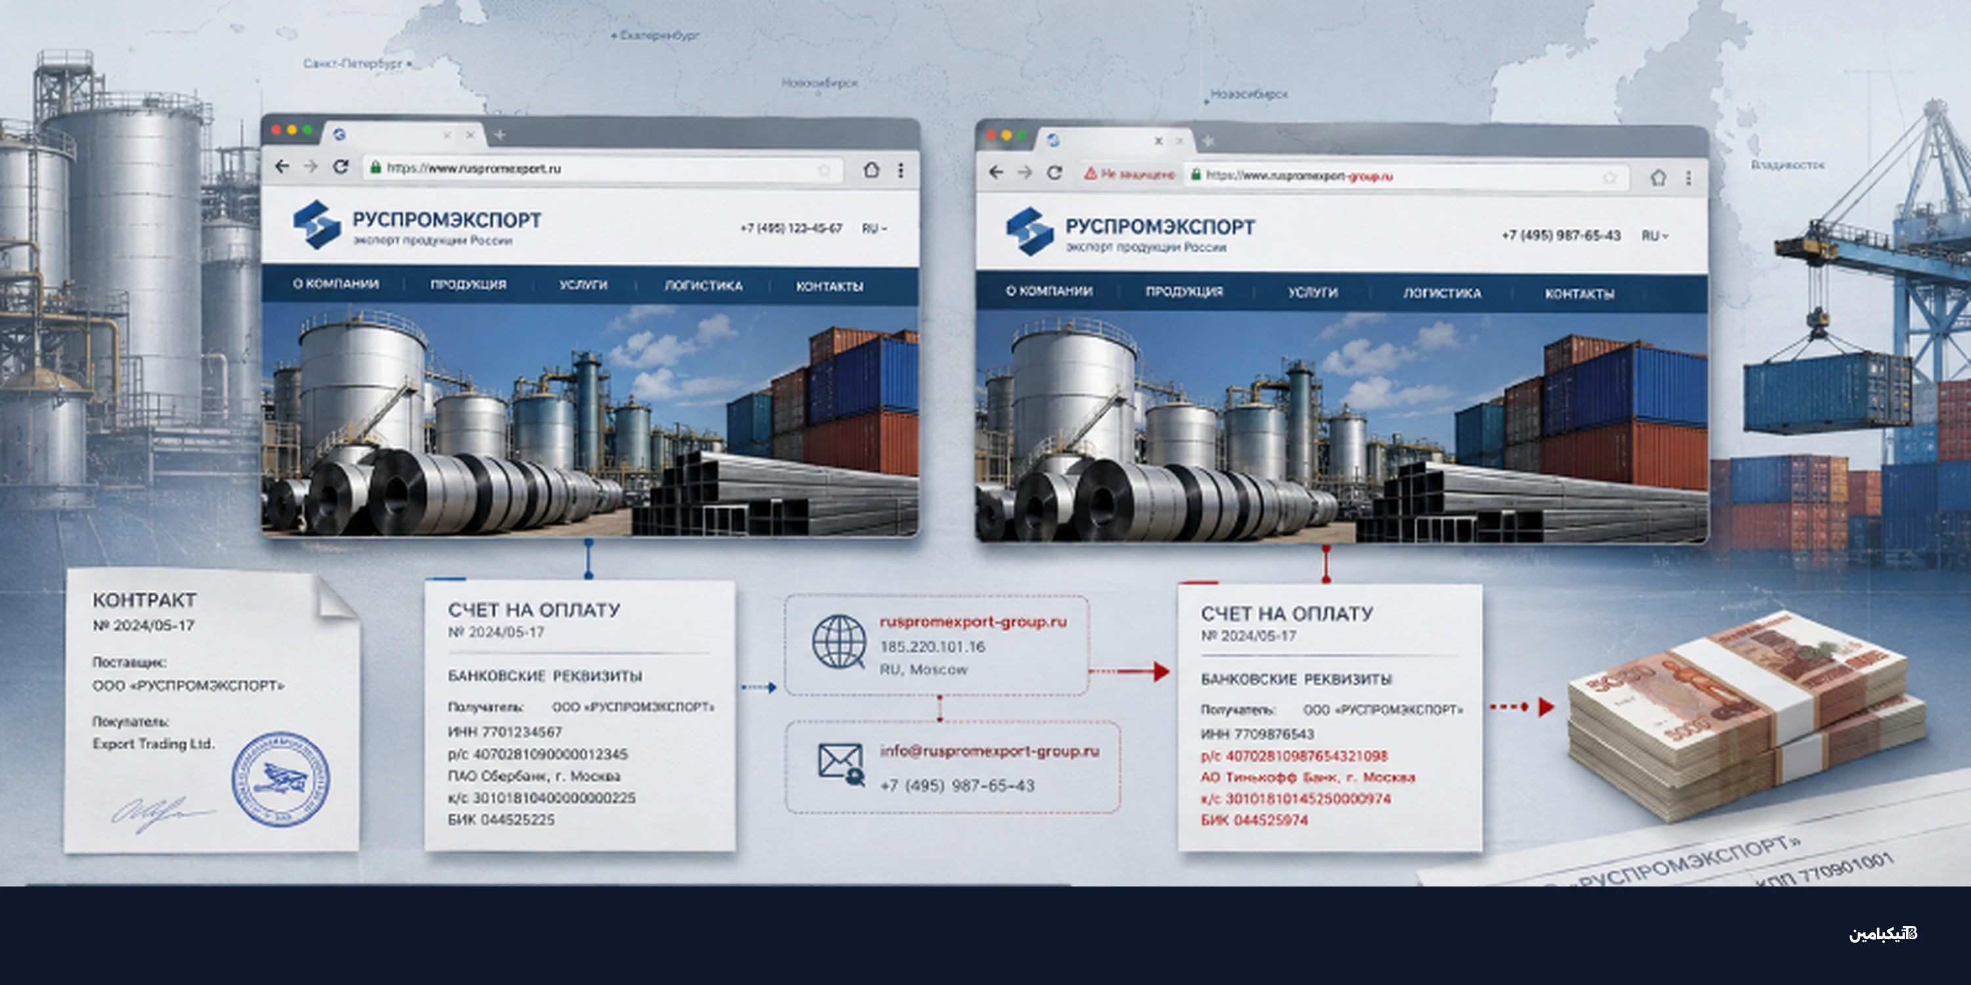Click info@ruspromexport-group.ru email link
The height and width of the screenshot is (985, 1971).
click(x=989, y=751)
